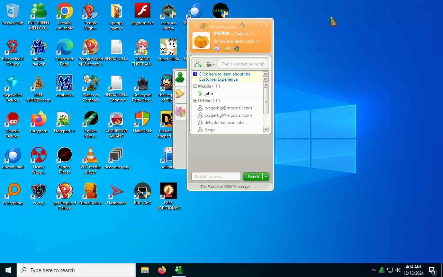443x277 pixels.
Task: Click the green buddy tab on Messenger's side
Action: coord(180,78)
